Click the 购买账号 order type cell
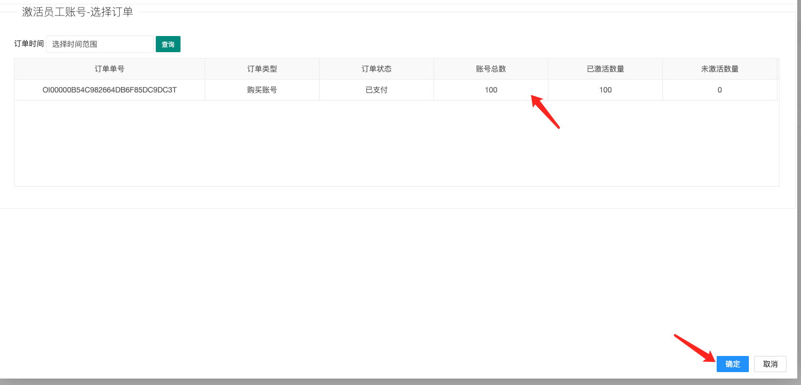801x385 pixels. pos(262,90)
